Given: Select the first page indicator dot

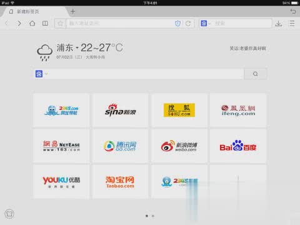Looking at the screenshot, I should pos(147,216).
